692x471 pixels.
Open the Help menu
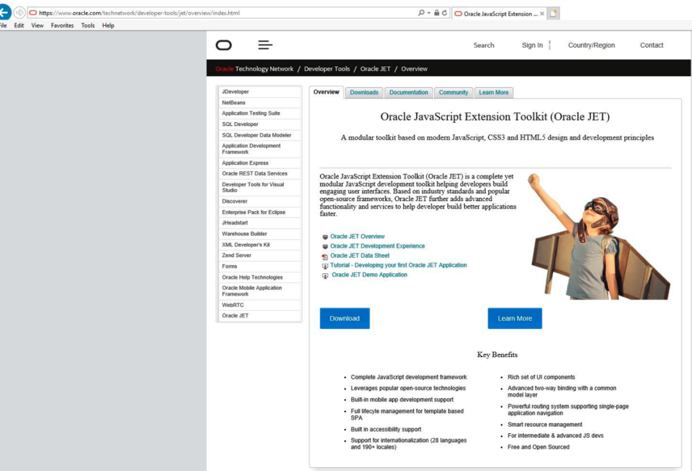108,26
